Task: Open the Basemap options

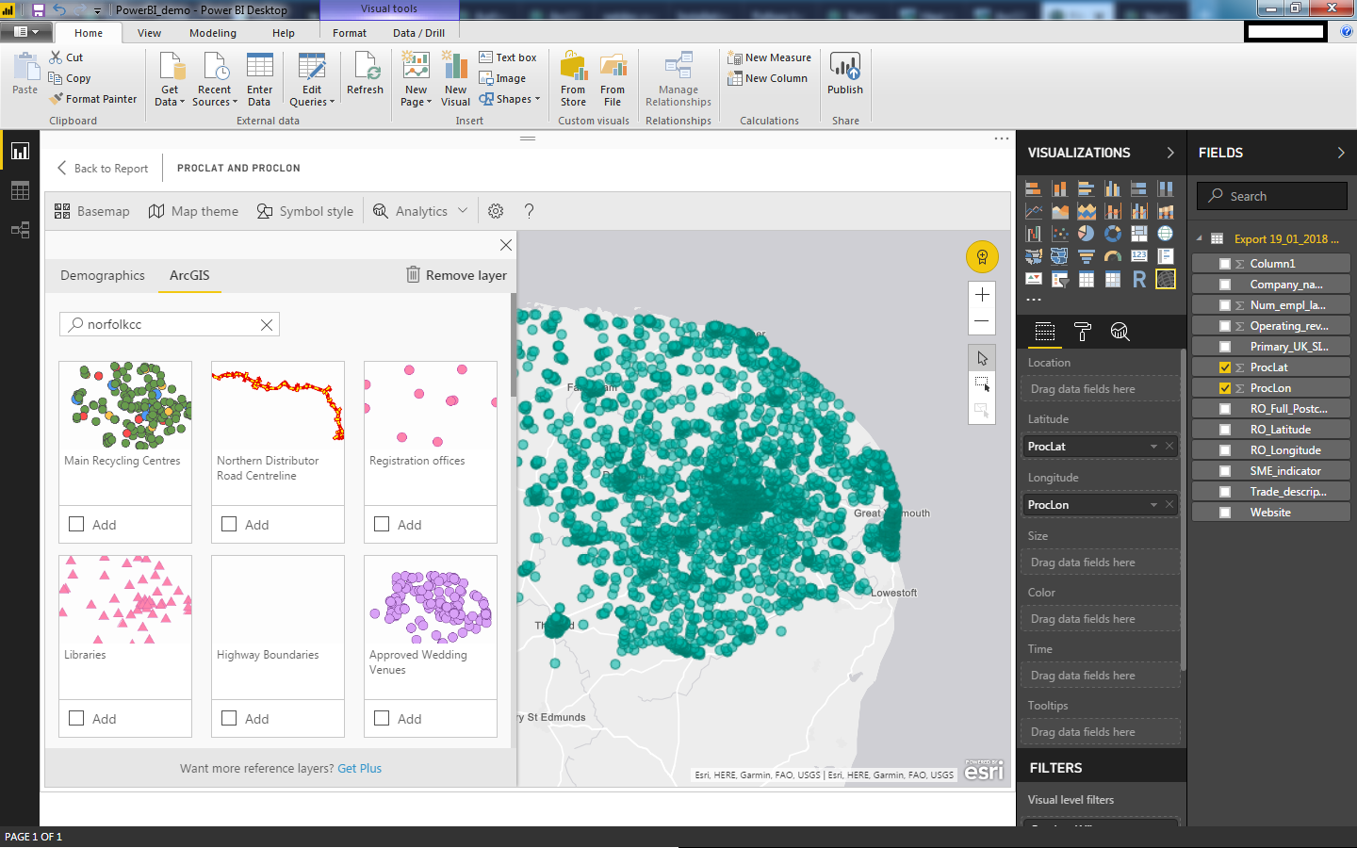Action: (x=92, y=211)
